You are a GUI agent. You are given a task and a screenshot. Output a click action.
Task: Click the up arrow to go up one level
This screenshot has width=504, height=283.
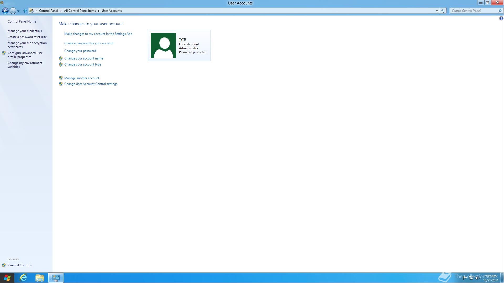pos(25,11)
